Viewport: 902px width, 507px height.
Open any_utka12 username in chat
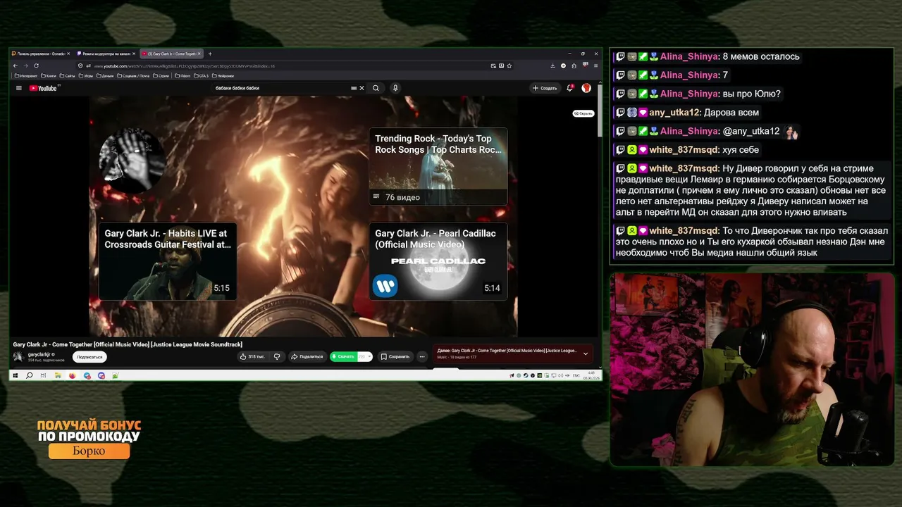coord(675,112)
